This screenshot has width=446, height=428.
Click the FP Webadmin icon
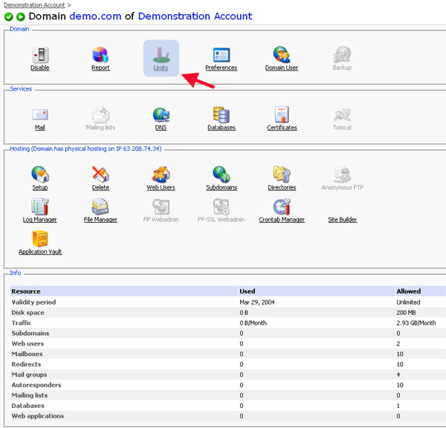(x=161, y=207)
